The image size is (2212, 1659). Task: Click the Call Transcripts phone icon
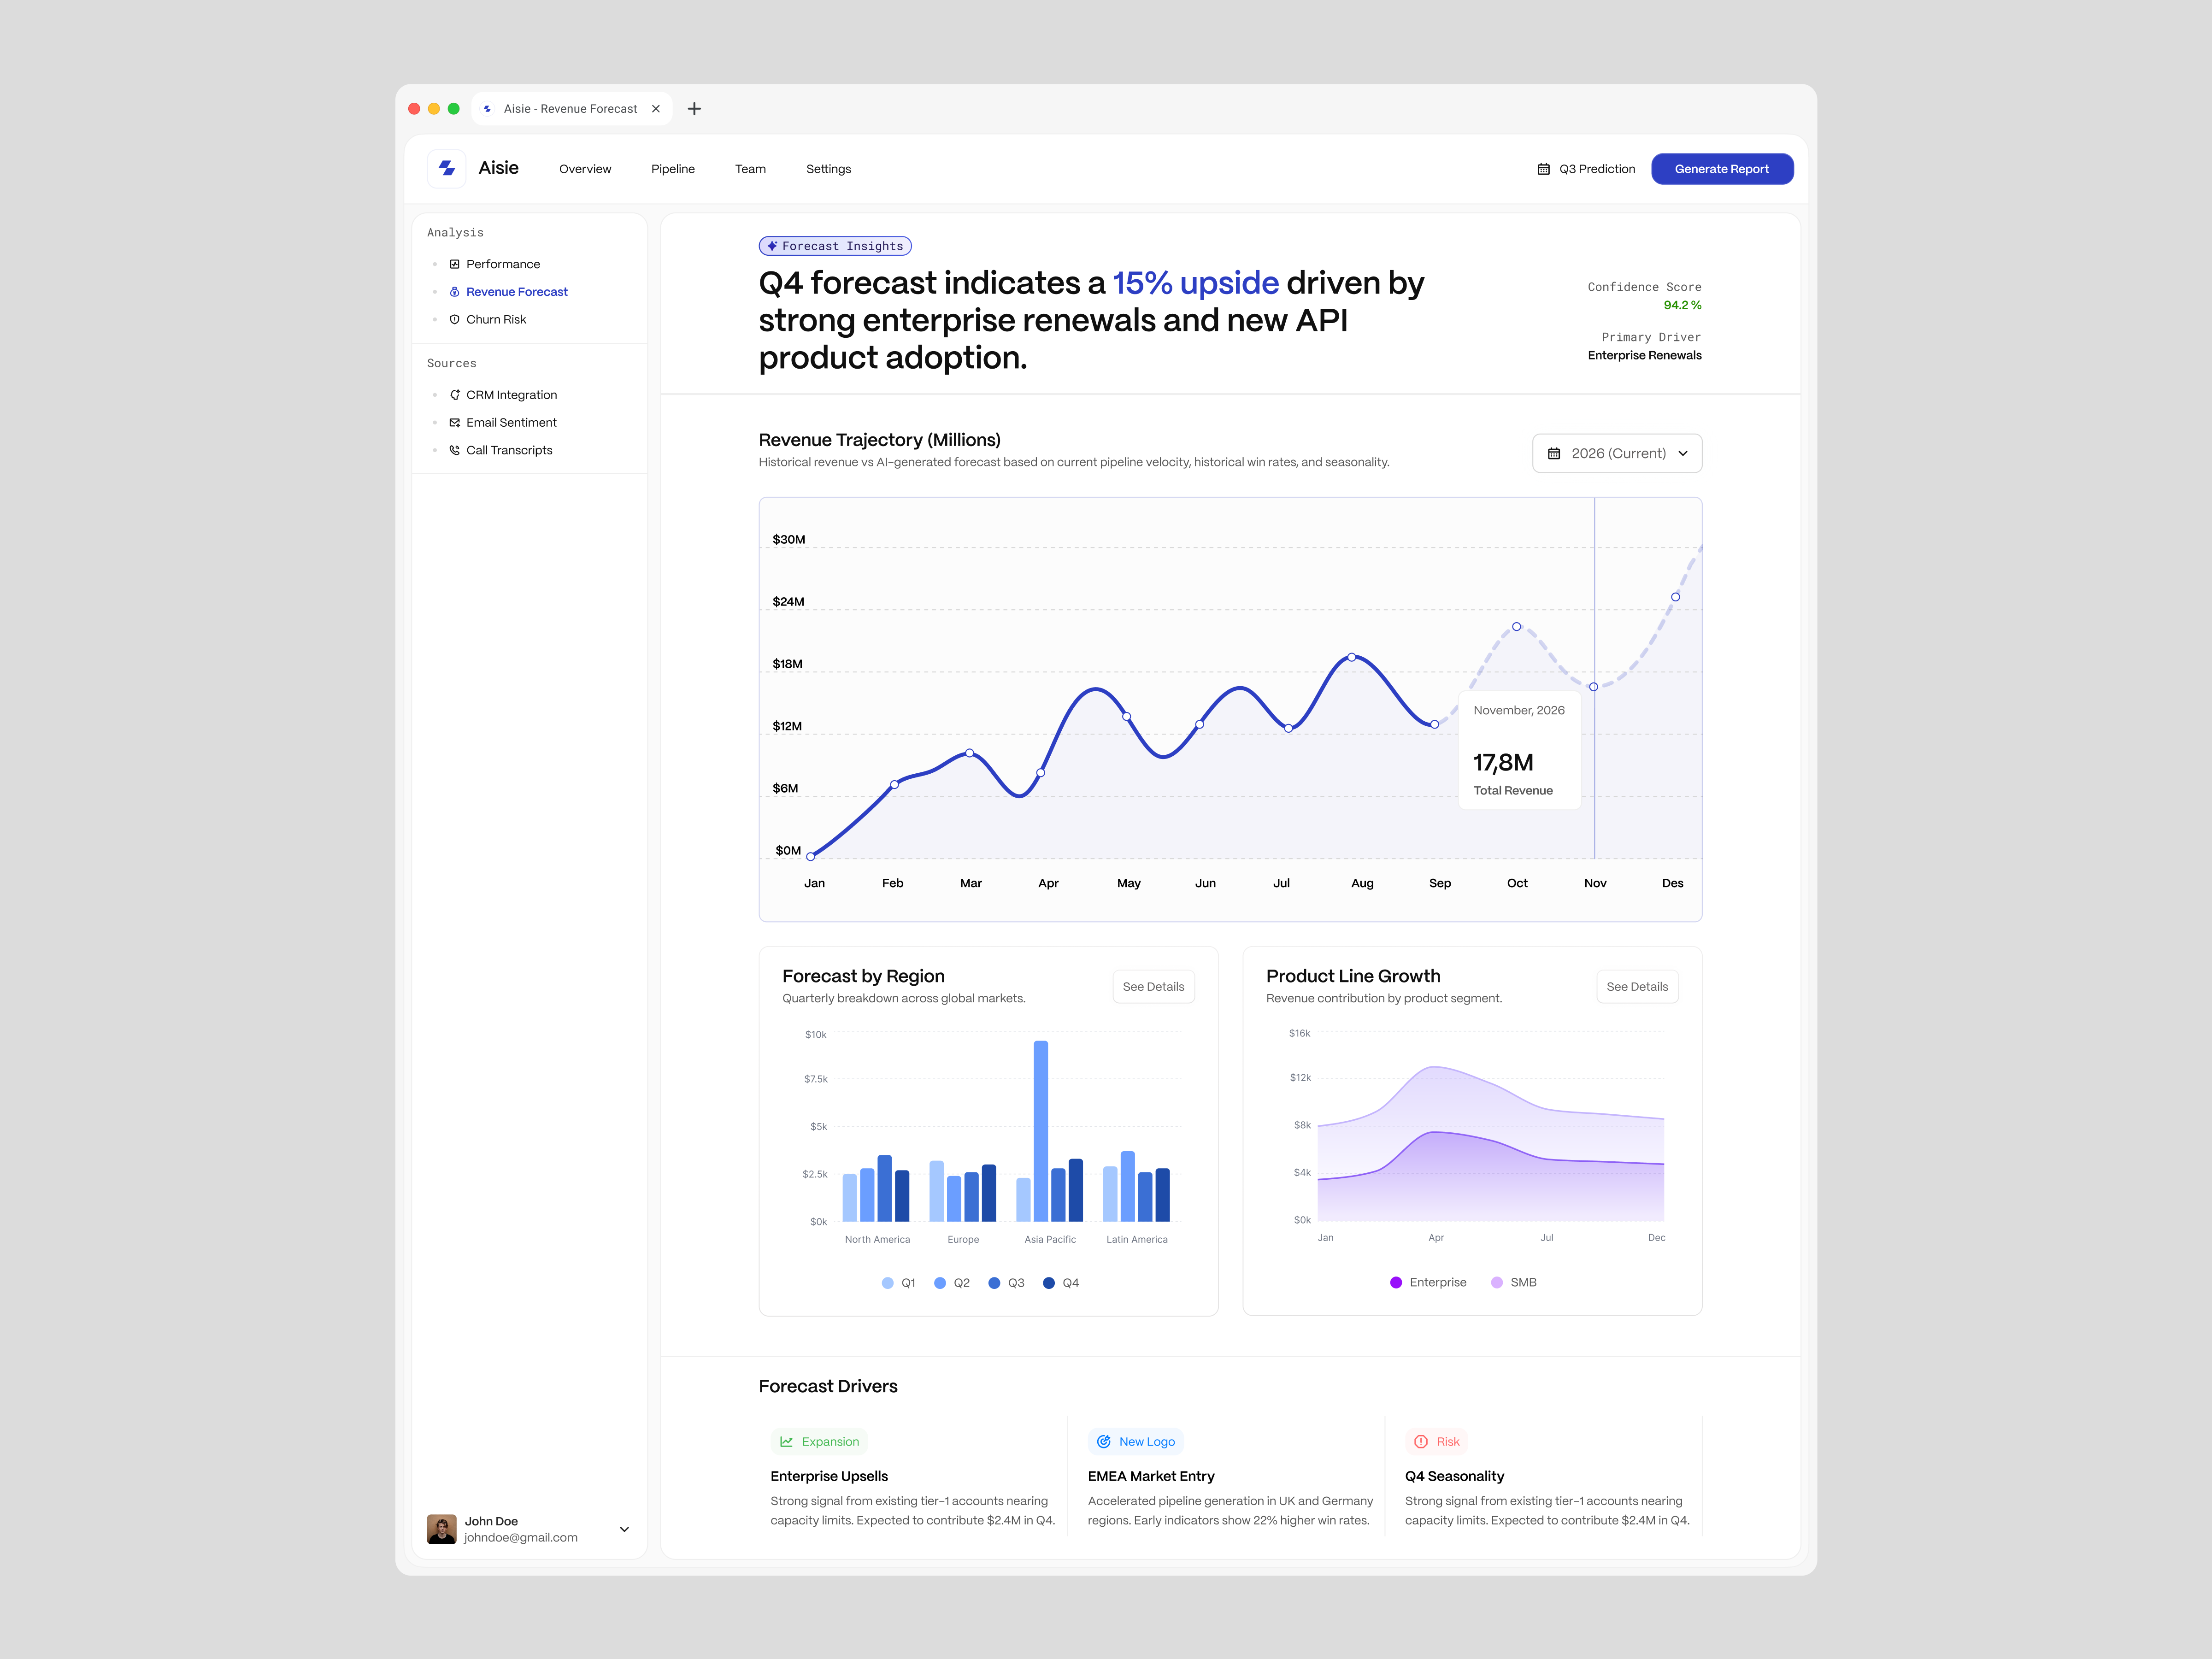pyautogui.click(x=455, y=450)
